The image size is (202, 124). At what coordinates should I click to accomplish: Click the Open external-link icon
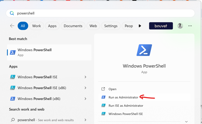[103, 89]
